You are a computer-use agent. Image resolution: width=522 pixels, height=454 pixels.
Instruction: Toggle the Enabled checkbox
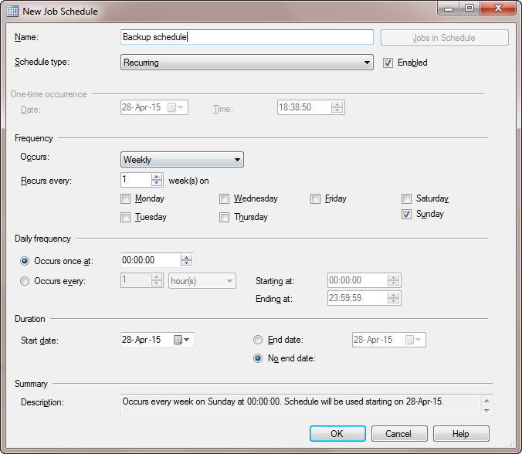coord(388,63)
